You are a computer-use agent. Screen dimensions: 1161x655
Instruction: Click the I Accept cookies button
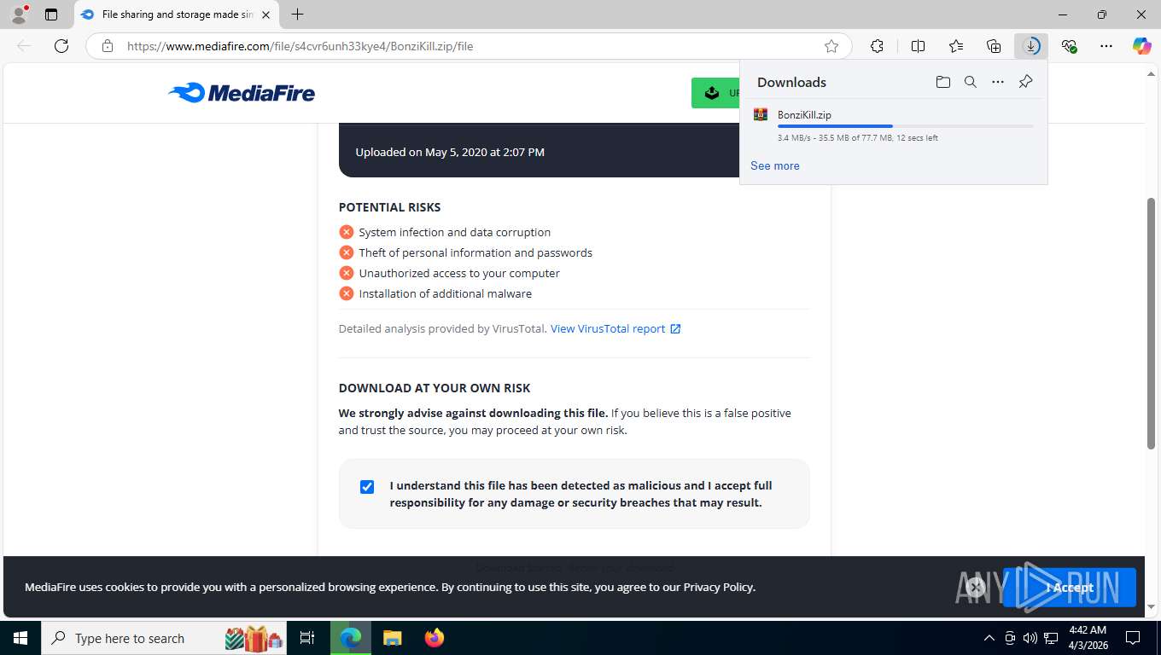point(1069,587)
